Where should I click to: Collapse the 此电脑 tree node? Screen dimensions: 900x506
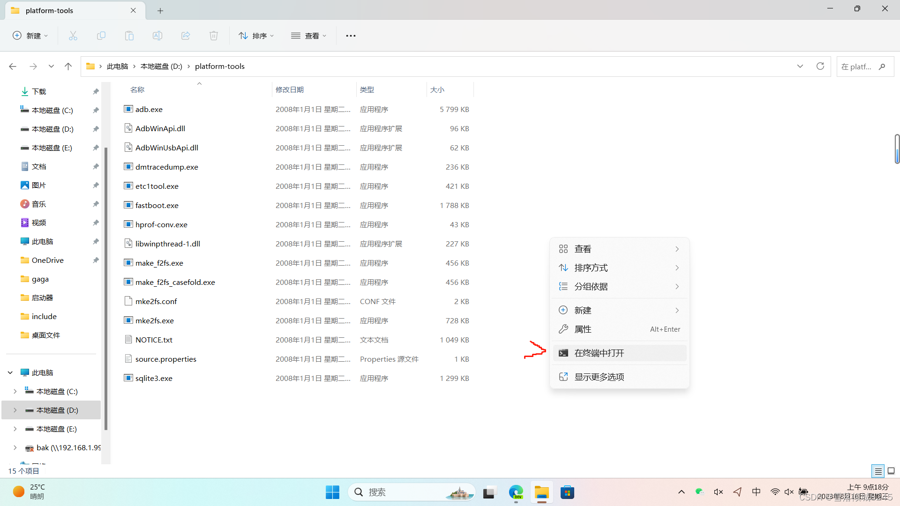(10, 372)
